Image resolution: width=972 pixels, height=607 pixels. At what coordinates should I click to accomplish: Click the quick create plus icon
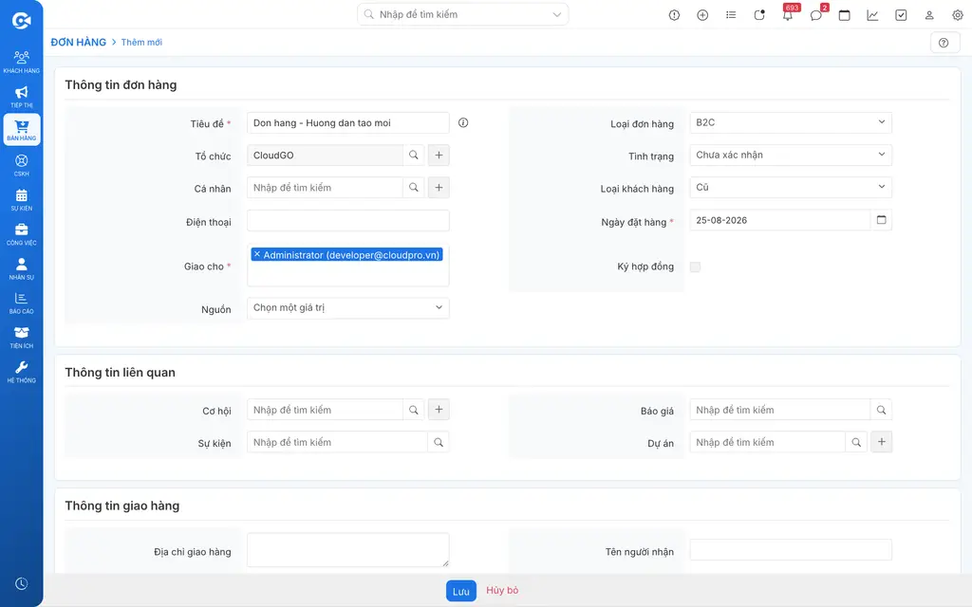702,15
